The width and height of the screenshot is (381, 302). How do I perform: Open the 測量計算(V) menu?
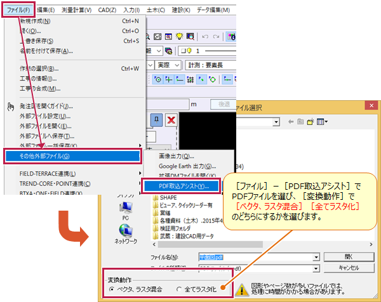click(x=77, y=10)
